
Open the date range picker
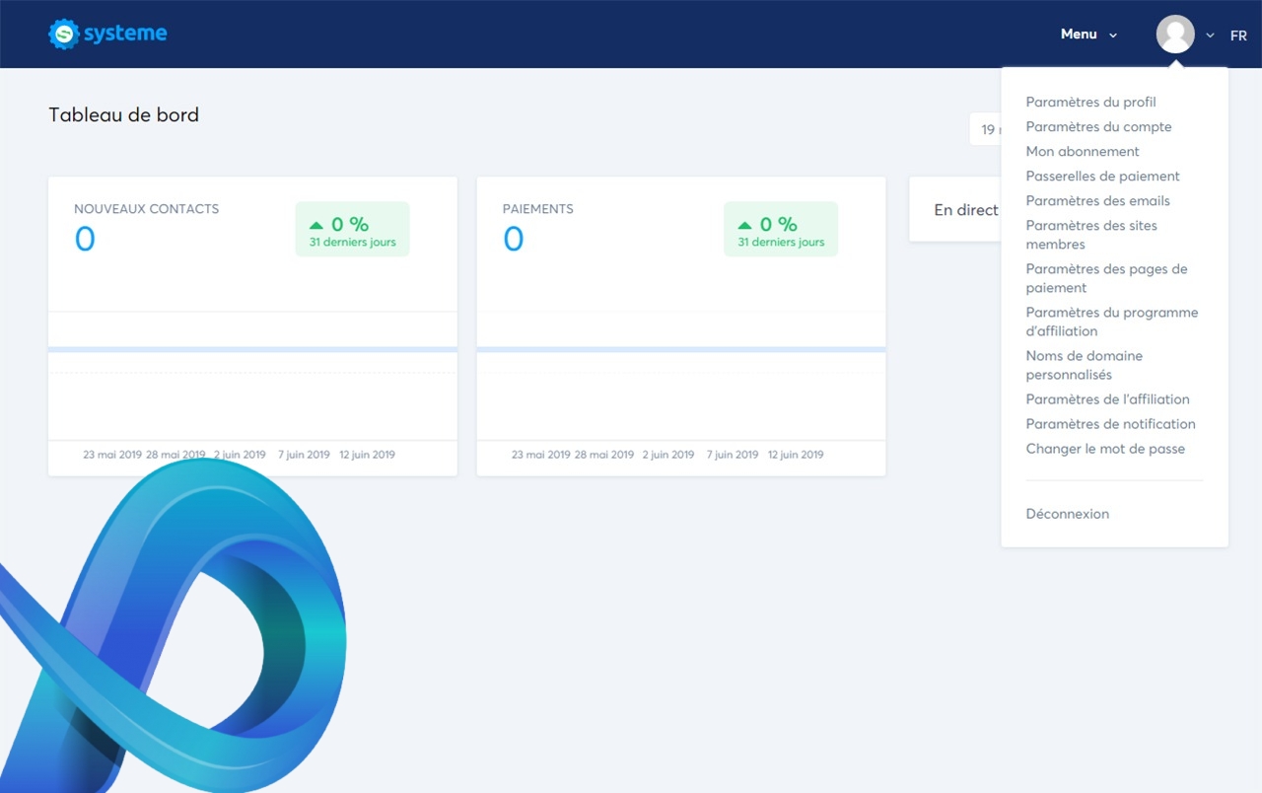point(986,129)
